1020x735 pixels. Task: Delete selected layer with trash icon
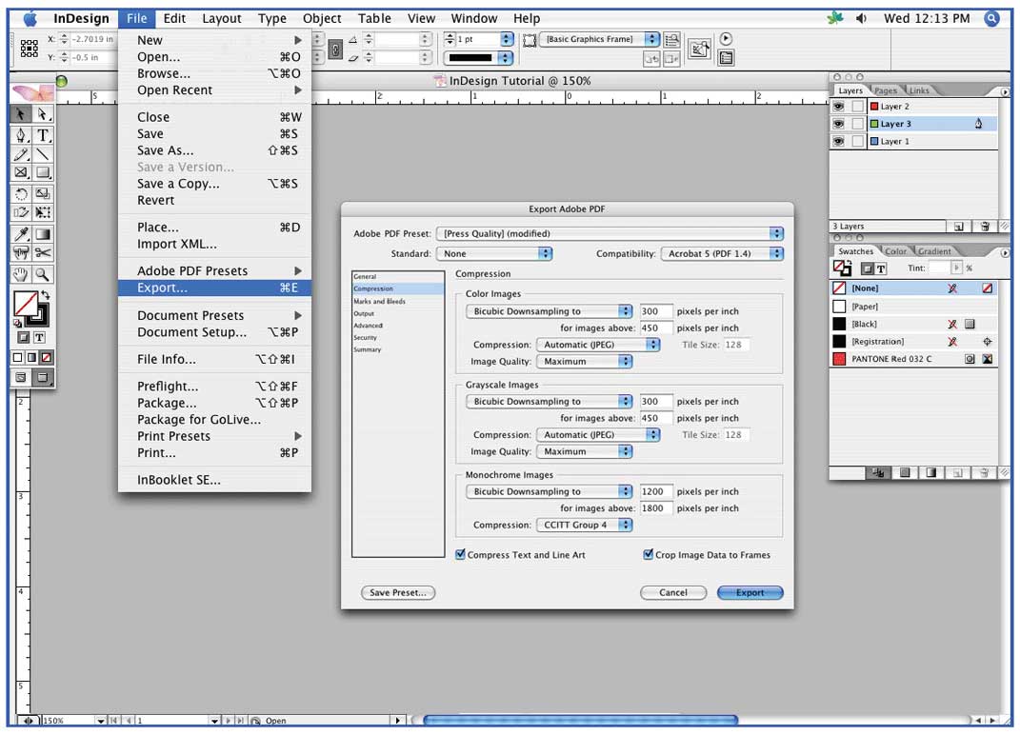[985, 227]
